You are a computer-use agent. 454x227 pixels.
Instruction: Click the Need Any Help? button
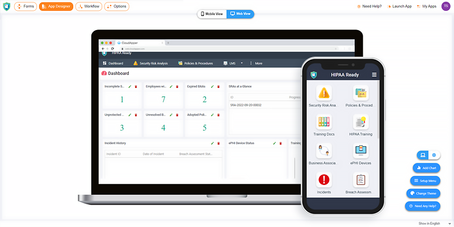click(x=423, y=206)
